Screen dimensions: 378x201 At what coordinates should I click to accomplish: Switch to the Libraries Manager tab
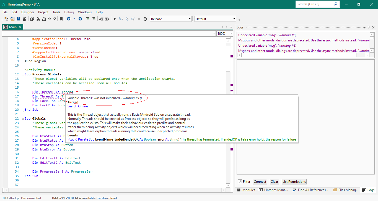click(274, 190)
